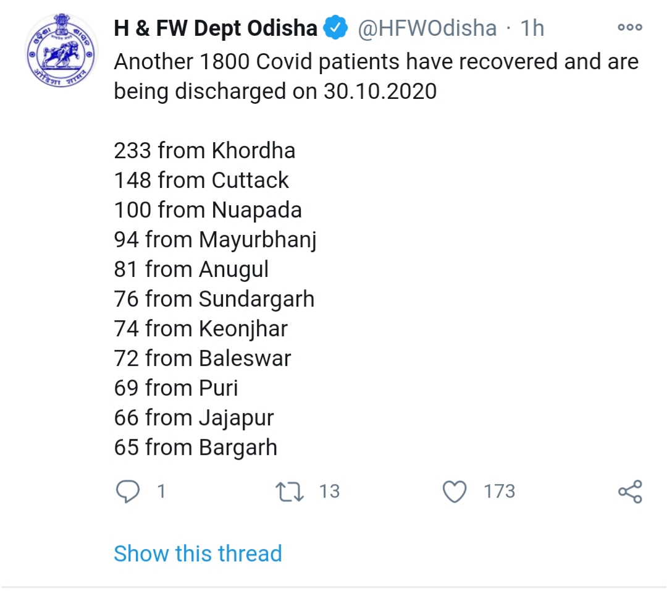The image size is (667, 591).
Task: Open the three-dot more options menu
Action: 630,28
